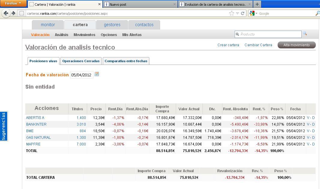Open BME stock link
This screenshot has width=320, height=189.
click(x=30, y=131)
